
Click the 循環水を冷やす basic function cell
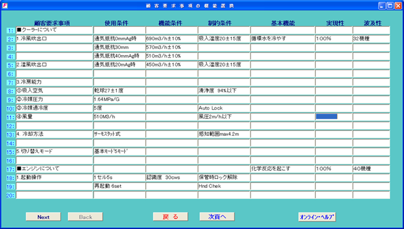point(283,39)
